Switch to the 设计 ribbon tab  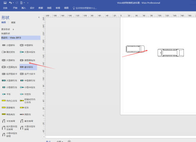click(32, 8)
